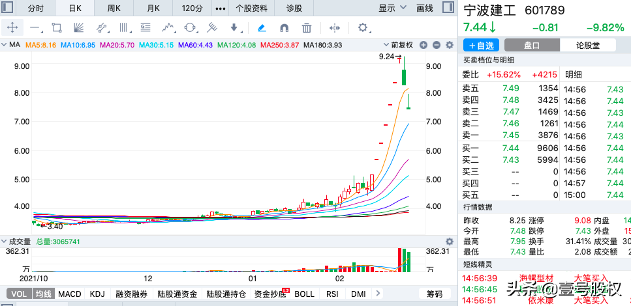Select the MACD indicator tab
The height and width of the screenshot is (306, 631).
pyautogui.click(x=70, y=294)
